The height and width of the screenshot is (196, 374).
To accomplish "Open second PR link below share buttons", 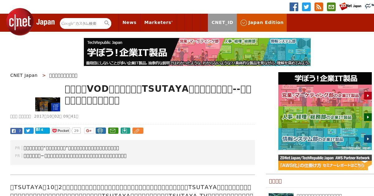I will (75, 156).
